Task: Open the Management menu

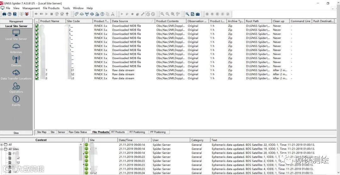Action: point(31,8)
